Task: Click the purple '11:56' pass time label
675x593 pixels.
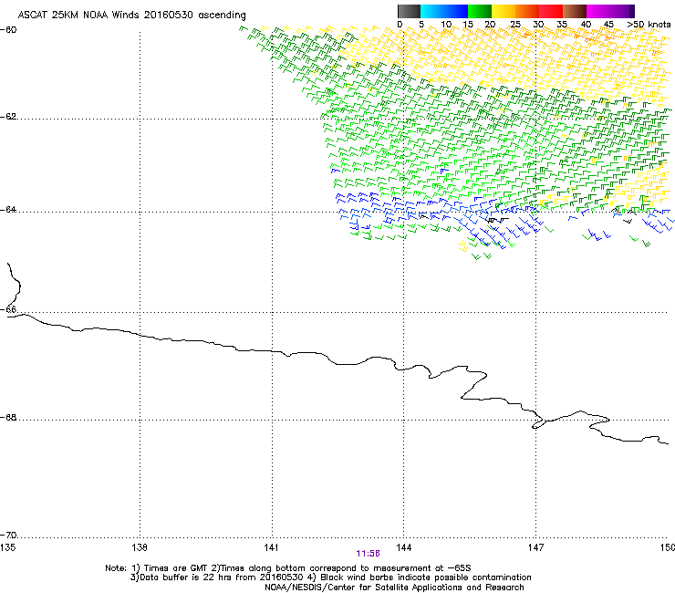Action: coord(369,554)
